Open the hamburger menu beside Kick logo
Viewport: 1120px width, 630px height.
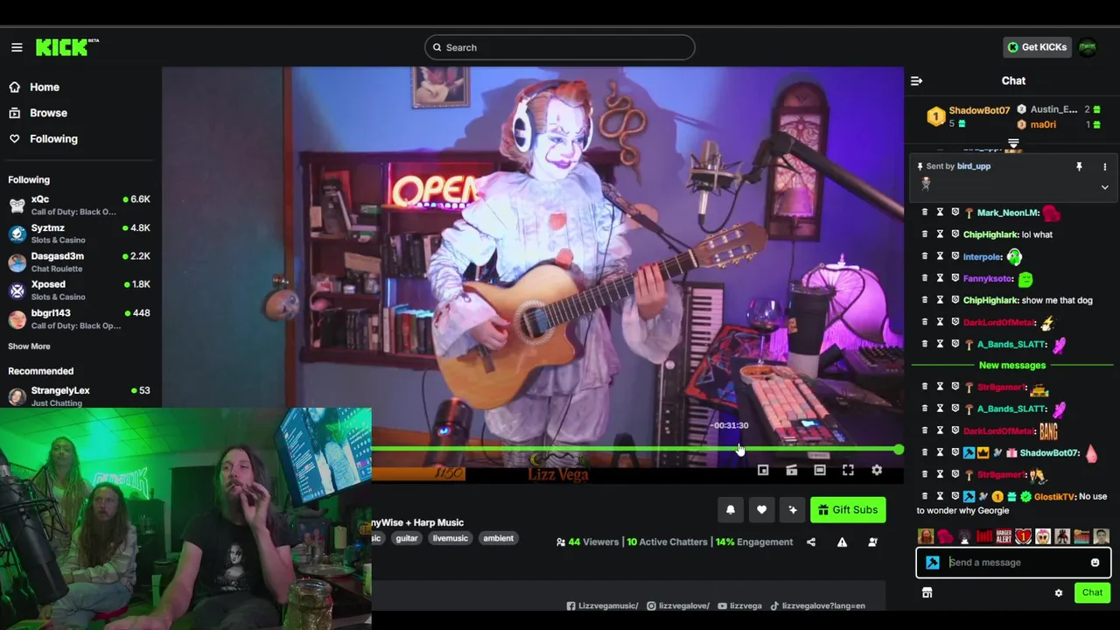click(x=17, y=47)
